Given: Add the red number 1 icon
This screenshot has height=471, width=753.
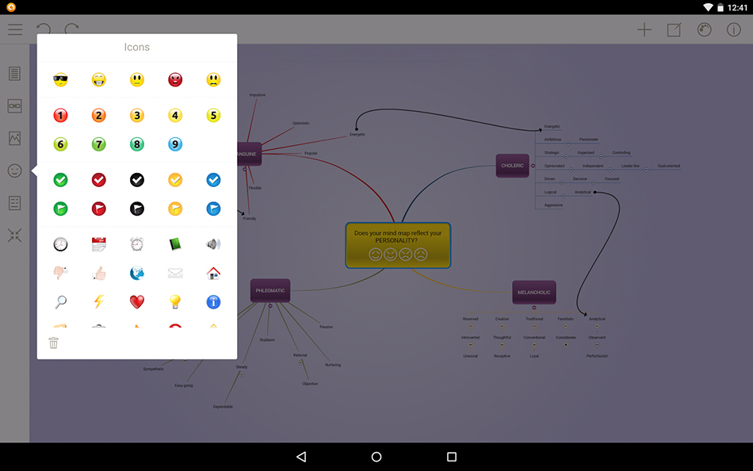Looking at the screenshot, I should point(60,115).
